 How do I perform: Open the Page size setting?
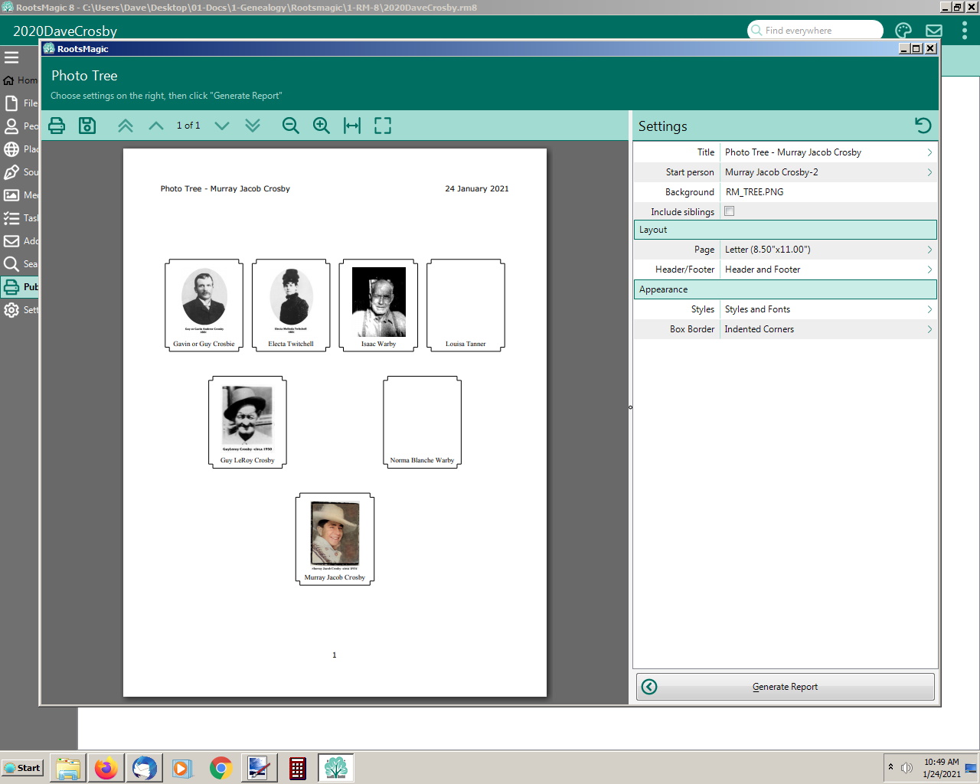click(x=785, y=250)
